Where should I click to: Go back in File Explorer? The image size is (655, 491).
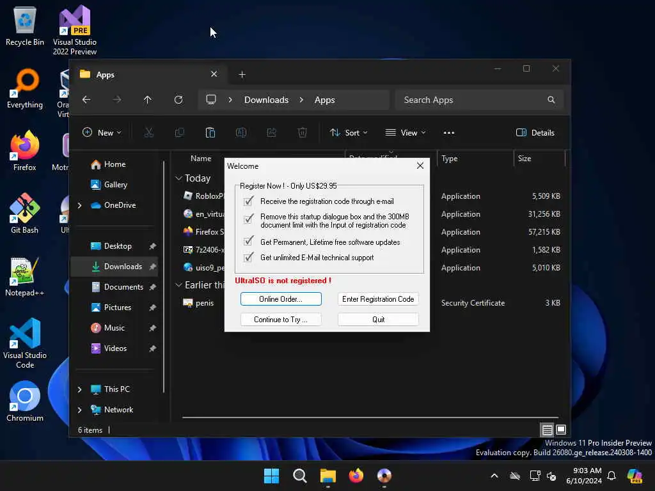86,100
